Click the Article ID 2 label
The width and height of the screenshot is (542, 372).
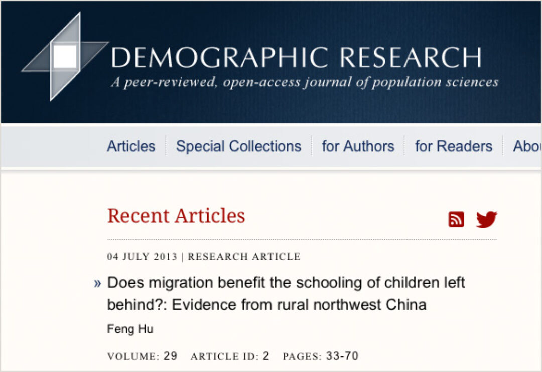[230, 356]
